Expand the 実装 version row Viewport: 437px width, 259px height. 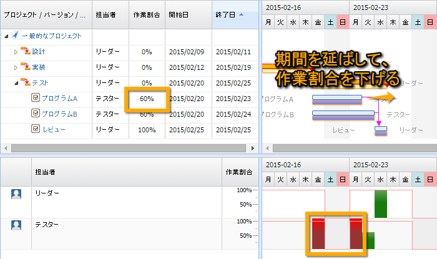16,67
